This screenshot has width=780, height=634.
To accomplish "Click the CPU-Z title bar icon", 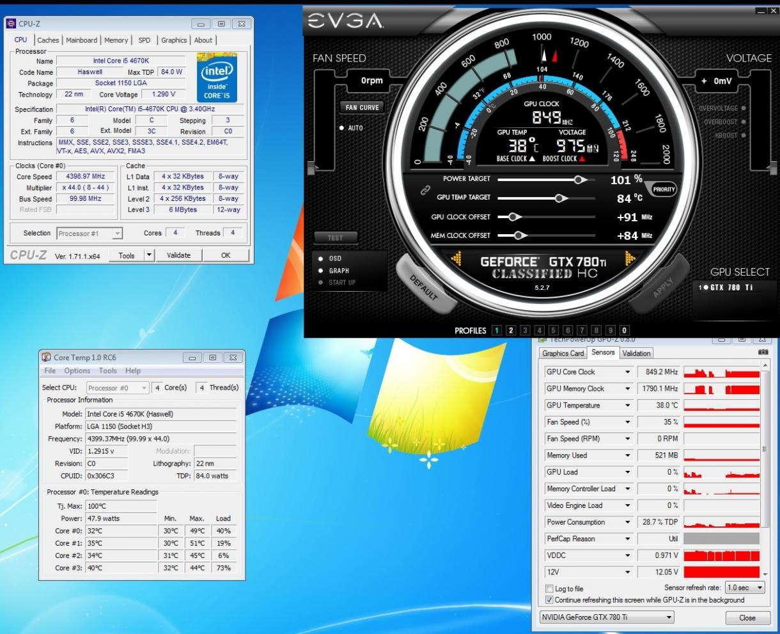I will tap(11, 24).
